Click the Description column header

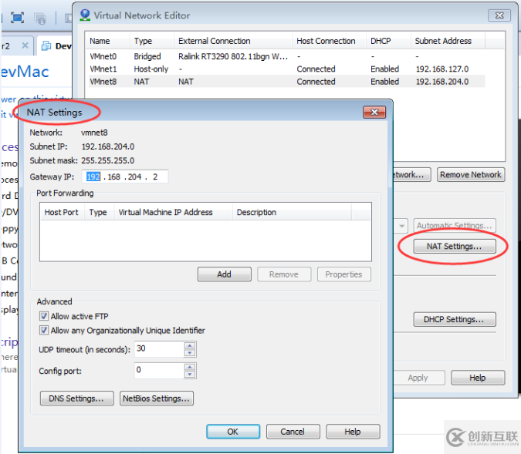[x=292, y=212]
